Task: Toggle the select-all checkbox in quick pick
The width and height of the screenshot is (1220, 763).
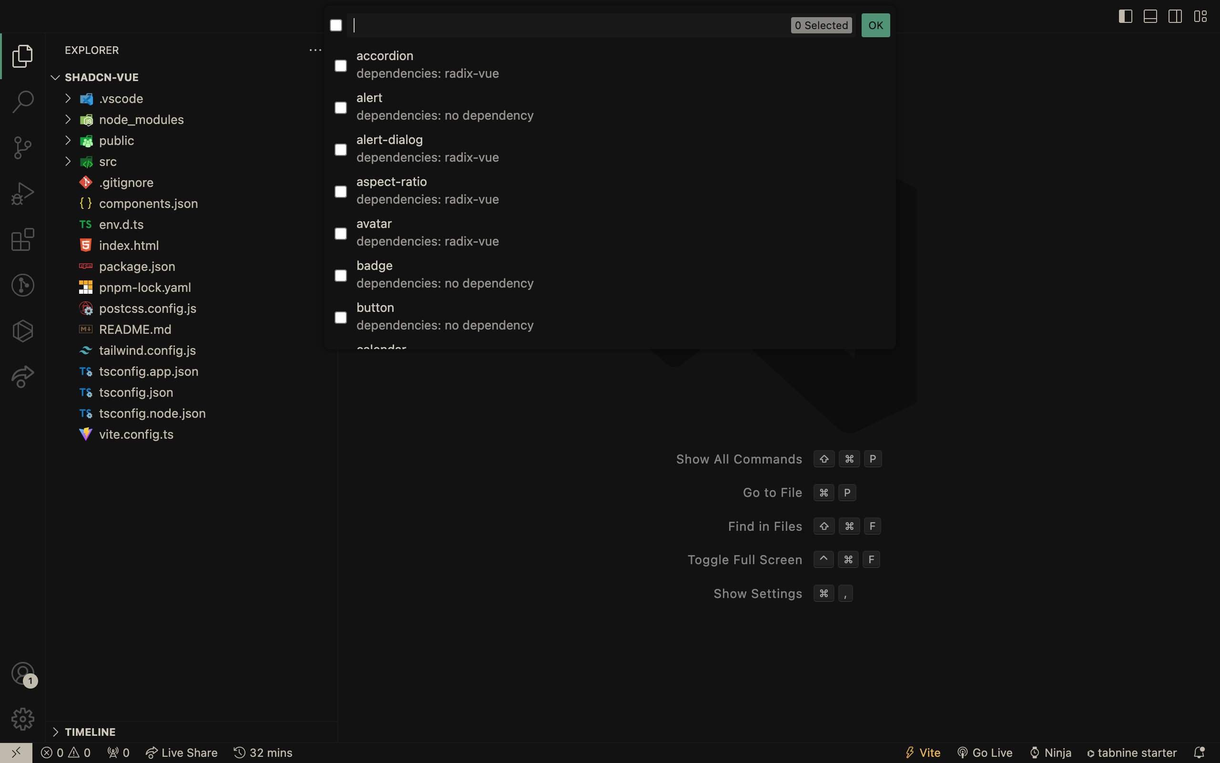Action: tap(336, 25)
